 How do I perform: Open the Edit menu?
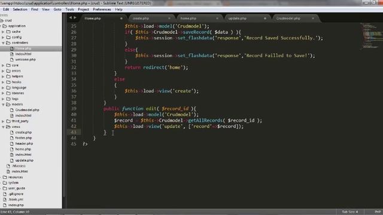[x=6, y=10]
